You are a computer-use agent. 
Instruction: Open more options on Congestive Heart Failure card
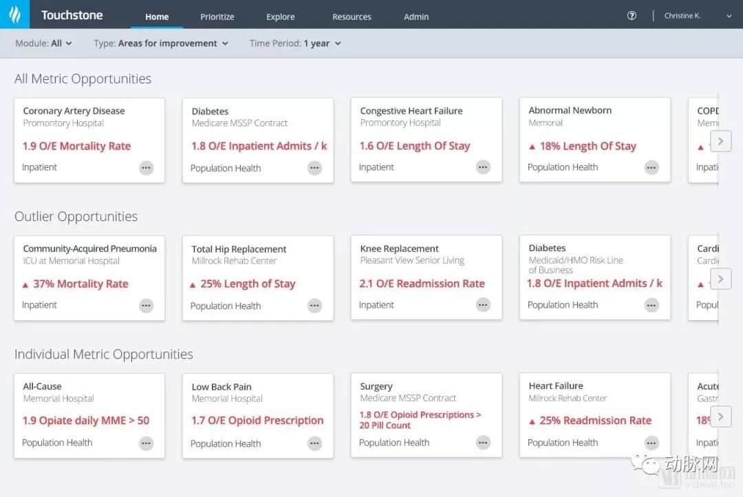(x=483, y=167)
